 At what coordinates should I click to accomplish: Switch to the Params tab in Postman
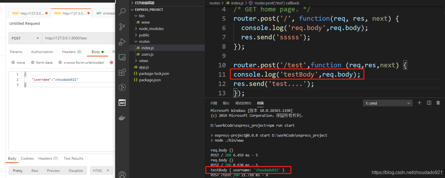pos(16,52)
